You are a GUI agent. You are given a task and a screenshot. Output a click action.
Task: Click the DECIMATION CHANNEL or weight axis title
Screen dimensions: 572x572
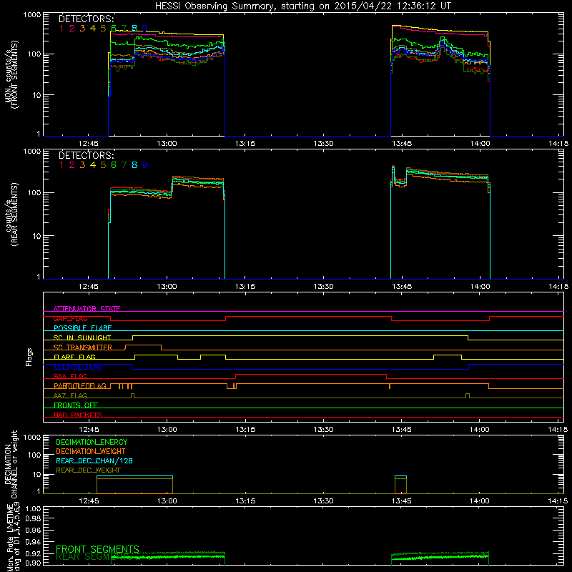[x=11, y=464]
